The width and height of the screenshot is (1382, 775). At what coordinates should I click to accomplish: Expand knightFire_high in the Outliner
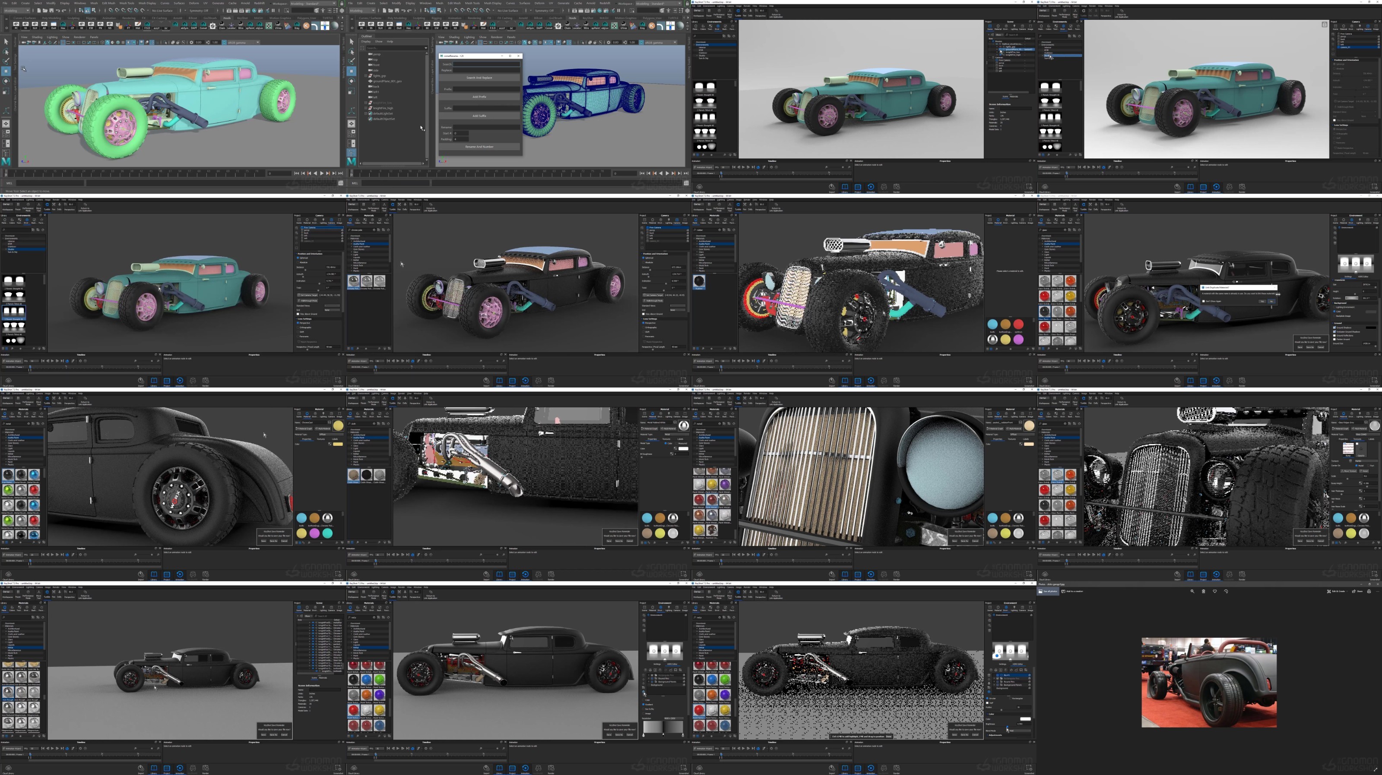pyautogui.click(x=366, y=108)
